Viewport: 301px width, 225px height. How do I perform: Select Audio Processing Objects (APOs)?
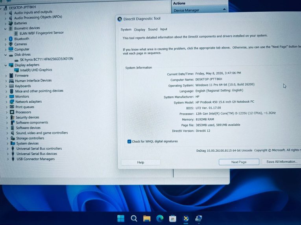click(x=38, y=17)
